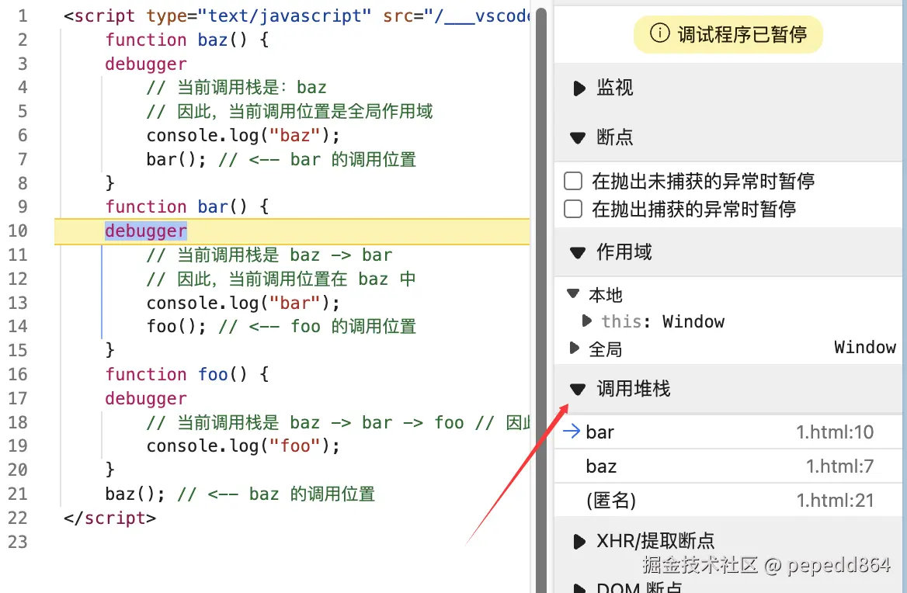Screen dimensions: 907x593
Task: Click the highlighted debugger statement on line 10
Action: click(x=146, y=231)
